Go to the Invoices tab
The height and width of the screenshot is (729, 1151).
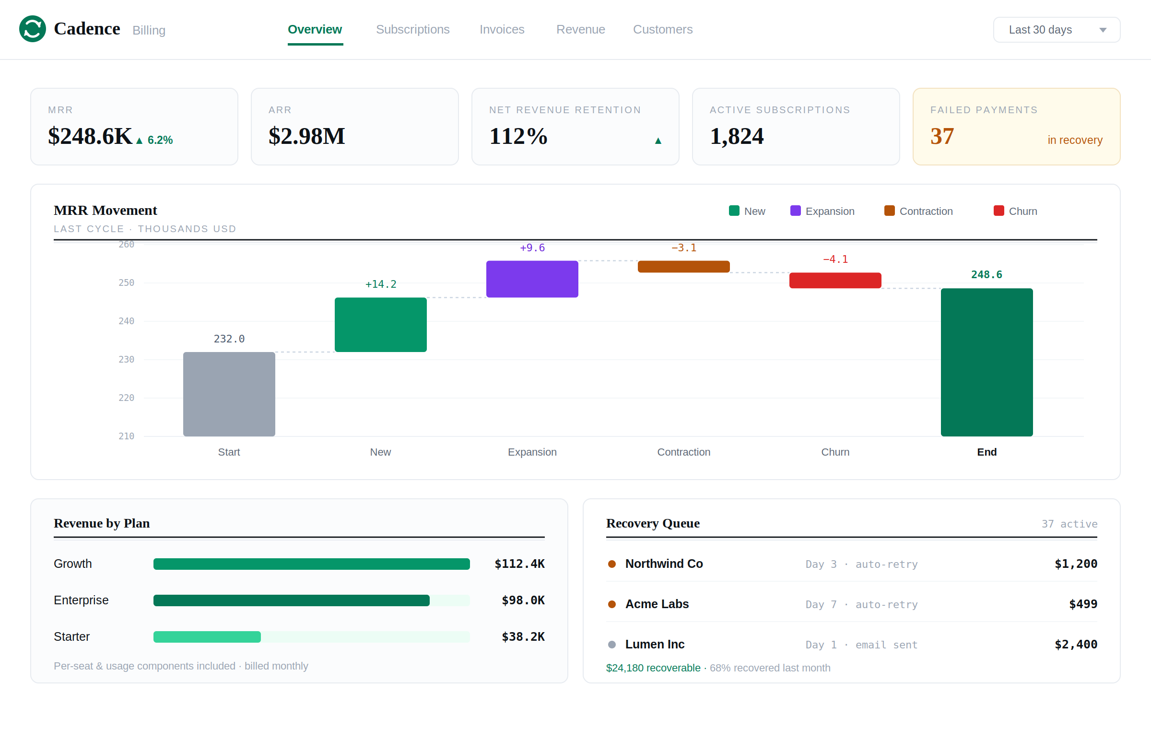coord(502,30)
